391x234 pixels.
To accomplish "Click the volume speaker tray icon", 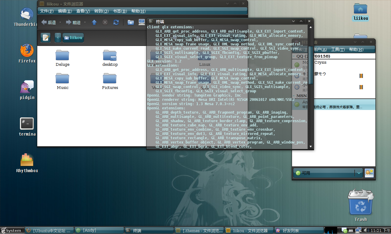I will click(x=365, y=230).
